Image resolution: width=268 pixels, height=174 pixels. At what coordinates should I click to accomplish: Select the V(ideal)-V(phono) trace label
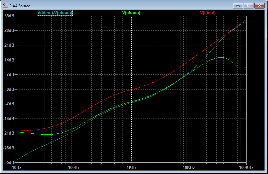tap(55, 13)
